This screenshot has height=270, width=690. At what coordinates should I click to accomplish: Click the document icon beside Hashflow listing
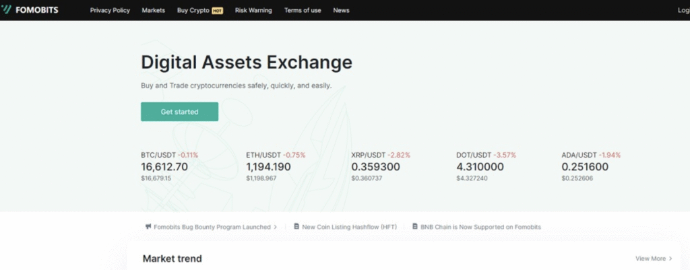click(x=296, y=227)
